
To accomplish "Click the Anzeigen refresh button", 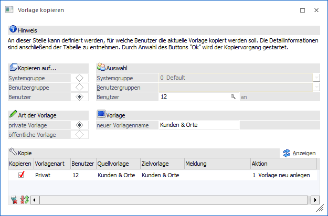I will 300,153.
